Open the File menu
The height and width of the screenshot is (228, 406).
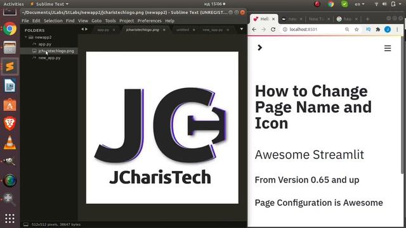[x=25, y=21]
